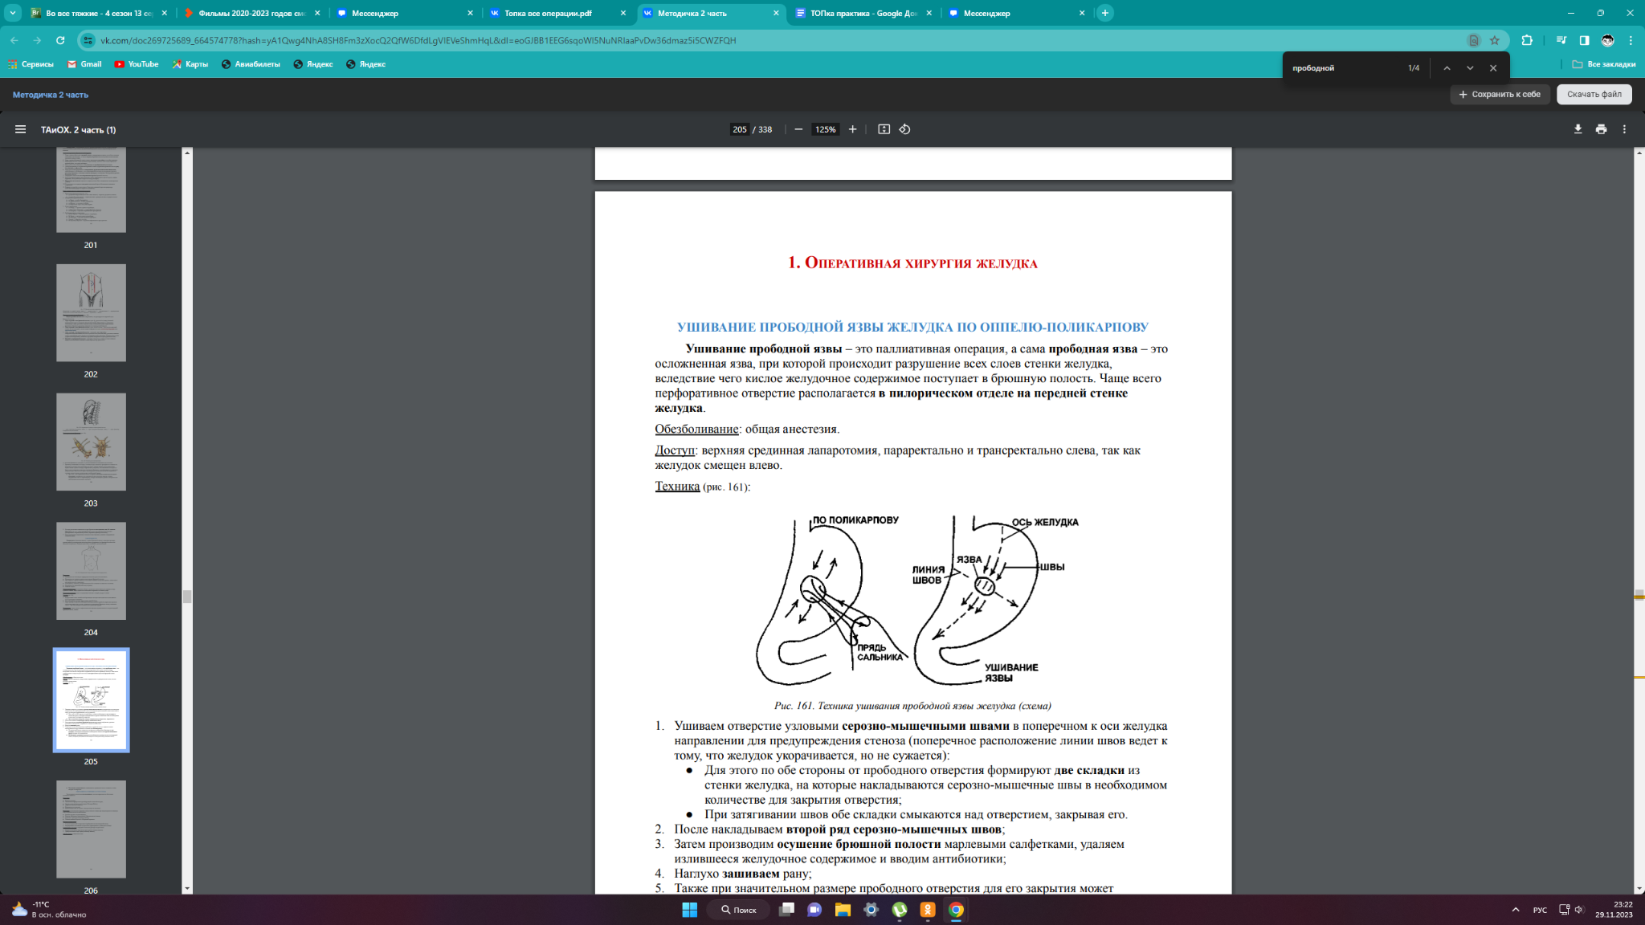1645x925 pixels.
Task: Zoom in with the plus icon
Action: point(852,129)
